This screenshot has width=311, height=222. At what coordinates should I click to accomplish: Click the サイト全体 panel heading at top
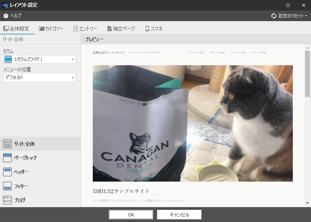tap(13, 39)
